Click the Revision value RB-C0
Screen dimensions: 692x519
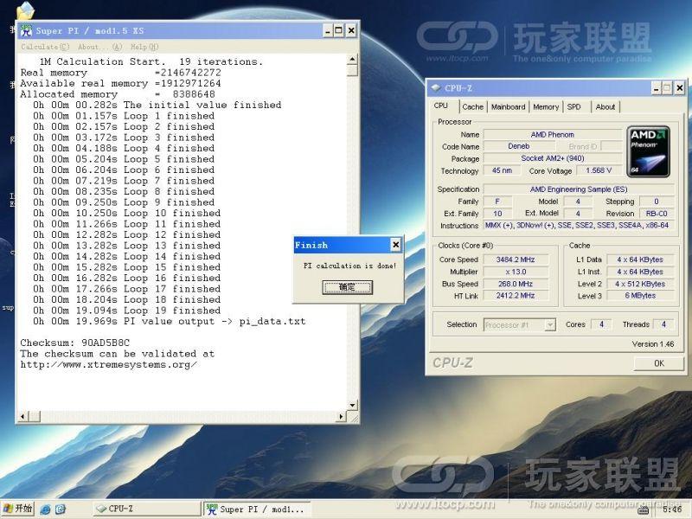click(x=657, y=214)
